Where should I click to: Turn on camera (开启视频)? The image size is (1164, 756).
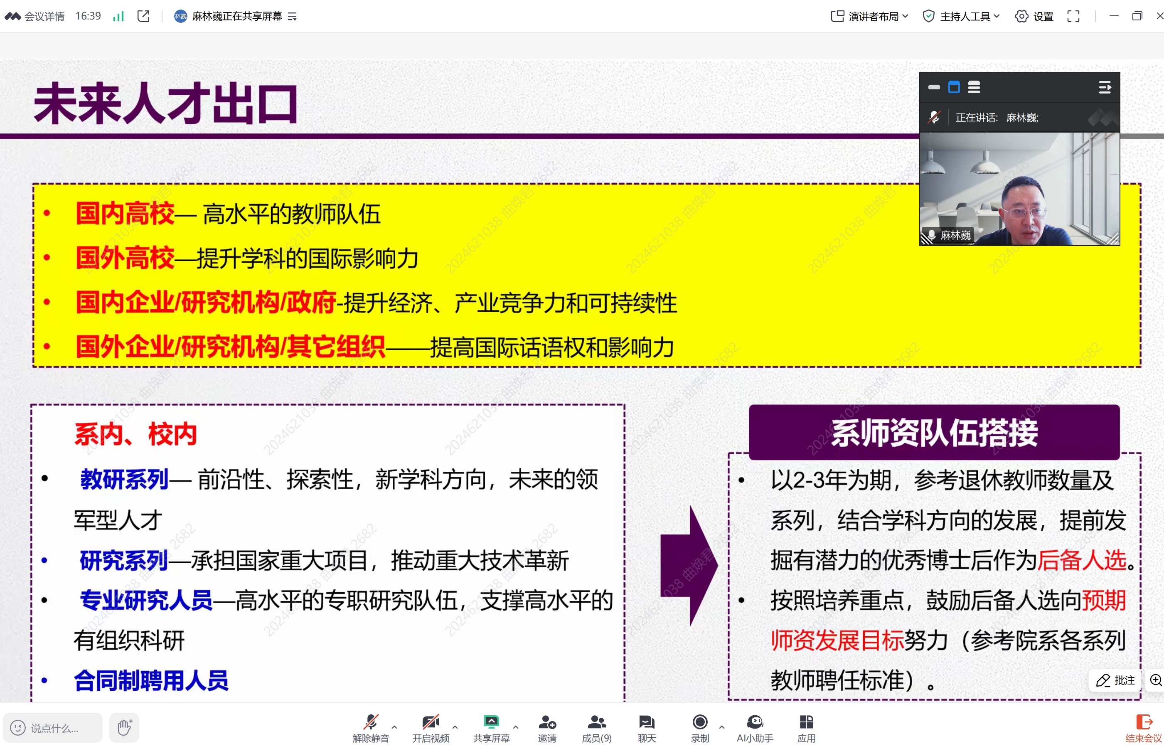[431, 728]
